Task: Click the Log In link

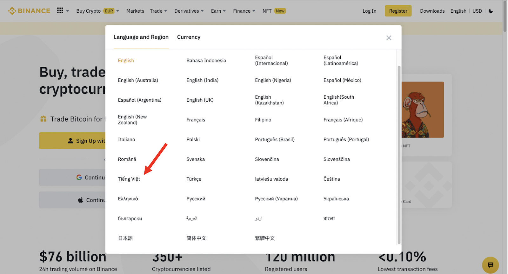Action: coord(369,11)
